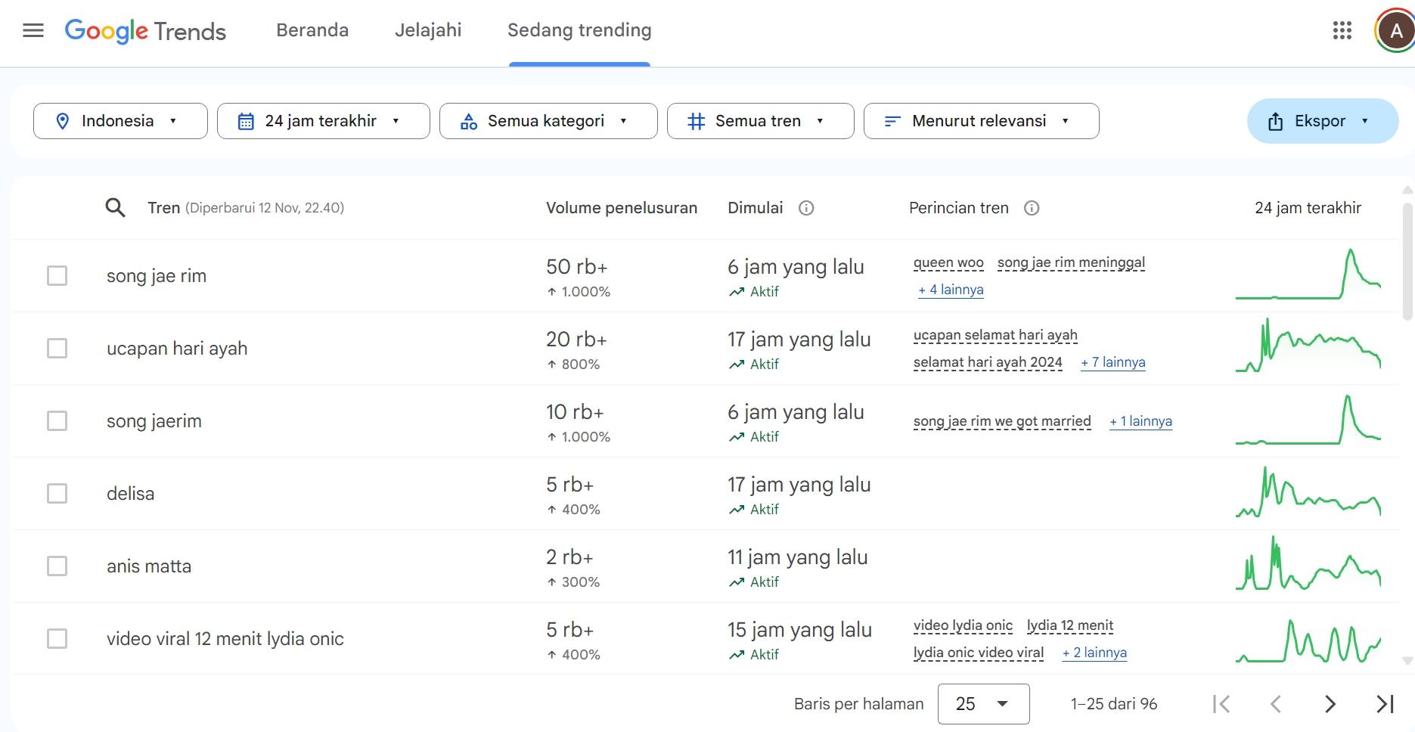Expand + 1 lainnya related queries

(1140, 421)
